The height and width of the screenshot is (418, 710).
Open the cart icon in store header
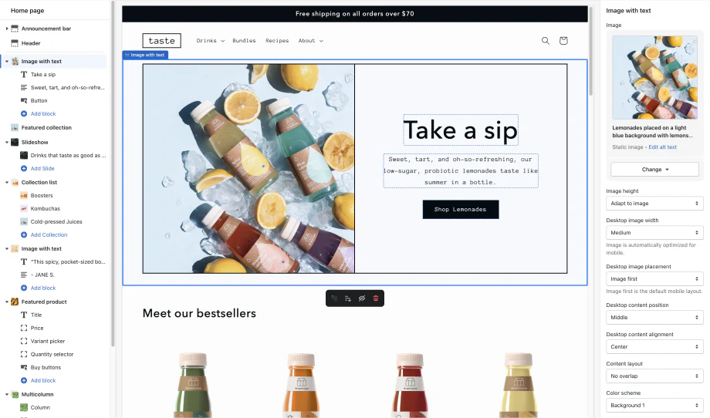[563, 41]
